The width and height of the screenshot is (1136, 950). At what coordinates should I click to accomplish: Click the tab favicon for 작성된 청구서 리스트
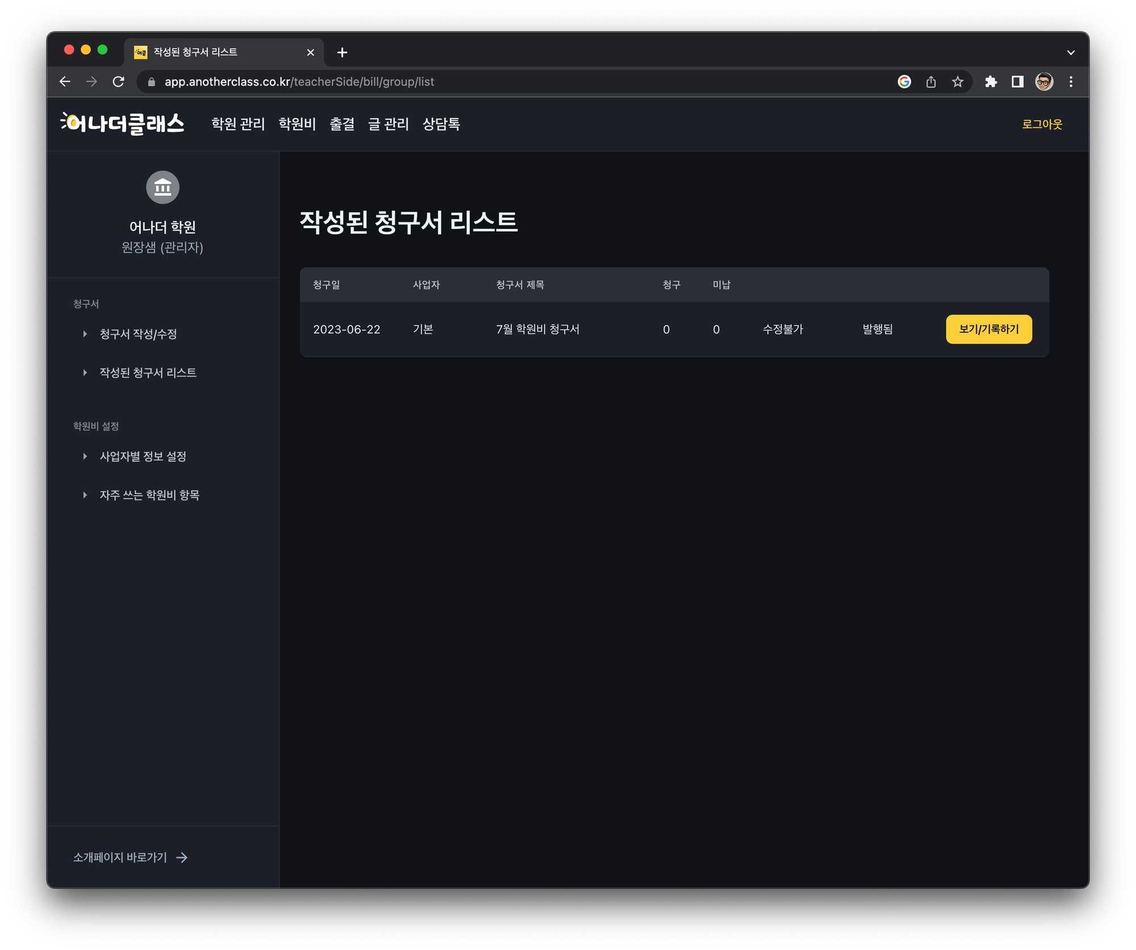pyautogui.click(x=140, y=52)
